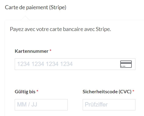Click the Sicherheitscode (CVC) label
This screenshot has width=144, height=116.
coord(107,92)
